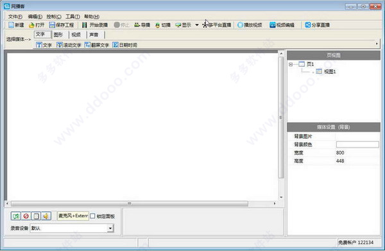Click the 导播 directing button
This screenshot has height=251, width=385.
pos(142,25)
